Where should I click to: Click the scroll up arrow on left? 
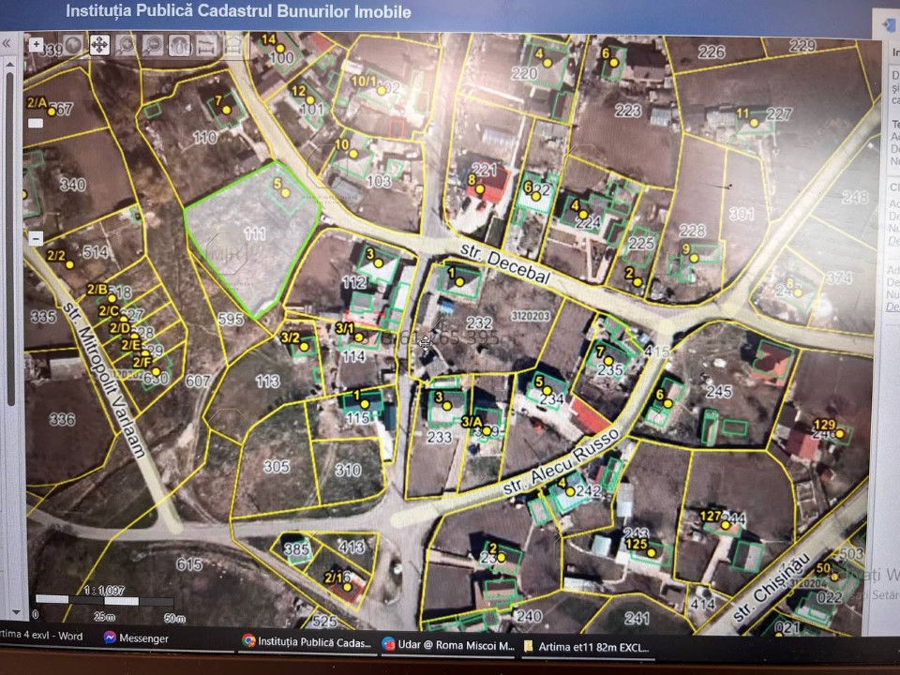coord(9,65)
